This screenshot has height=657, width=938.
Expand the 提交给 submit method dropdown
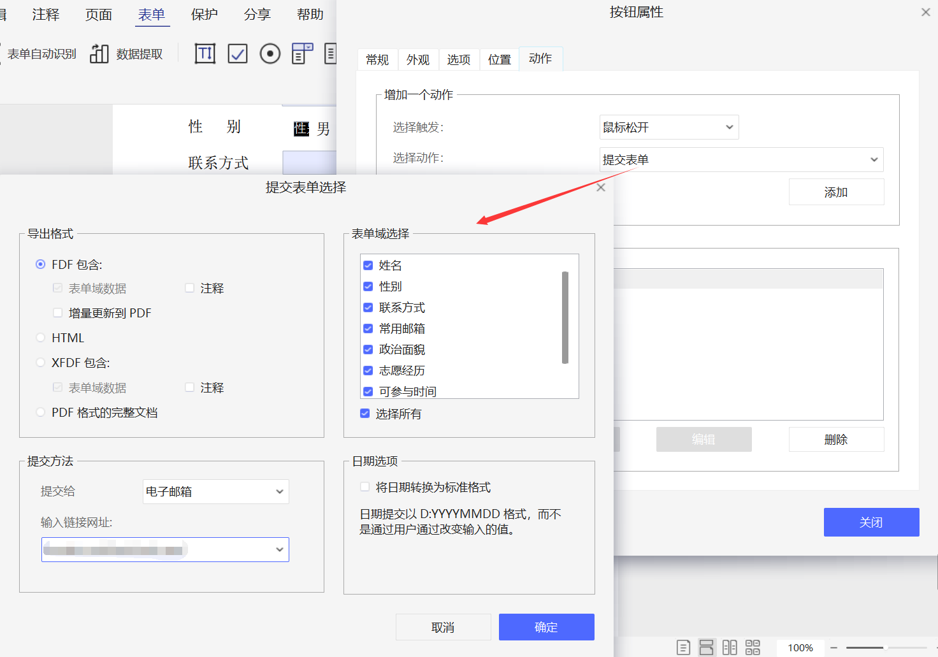[x=215, y=491]
